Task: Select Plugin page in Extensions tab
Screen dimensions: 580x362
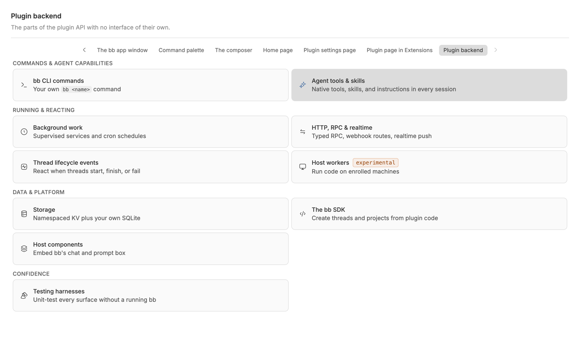Action: [x=399, y=50]
